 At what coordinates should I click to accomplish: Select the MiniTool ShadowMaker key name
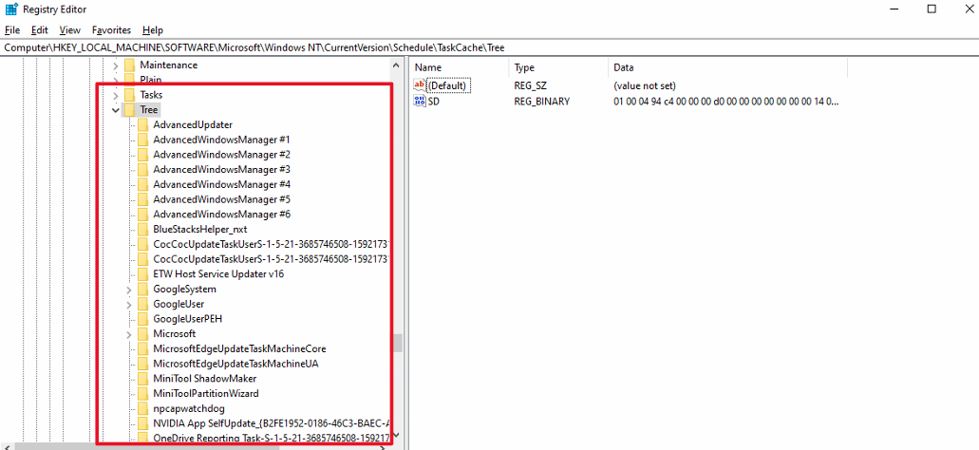pos(205,379)
